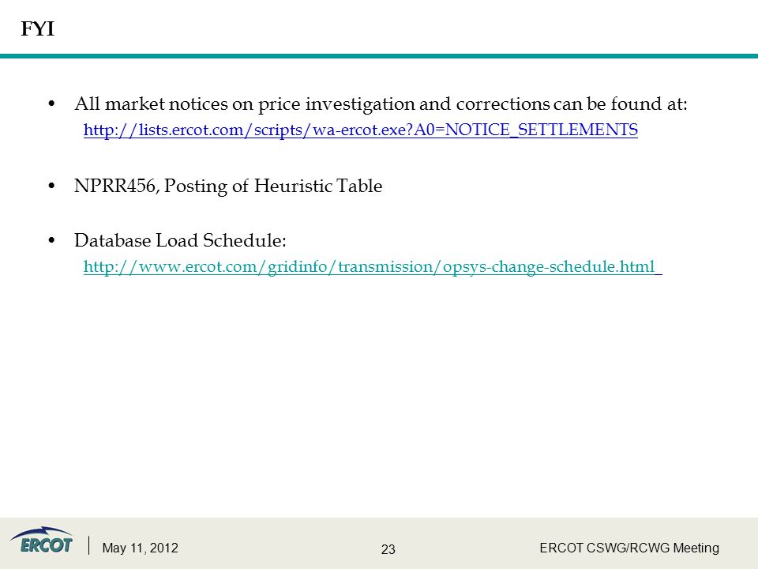Open the opsys-change-schedule.html link
This screenshot has height=569, width=758.
[x=373, y=266]
